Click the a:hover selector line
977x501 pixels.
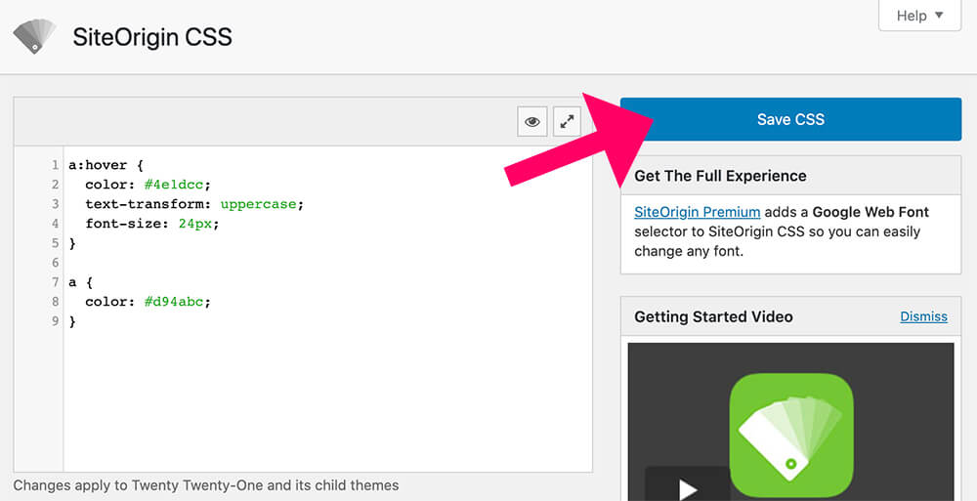click(x=106, y=165)
